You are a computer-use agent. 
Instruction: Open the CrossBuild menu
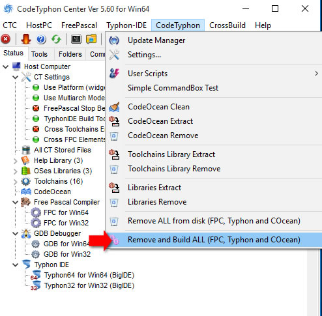tap(227, 25)
